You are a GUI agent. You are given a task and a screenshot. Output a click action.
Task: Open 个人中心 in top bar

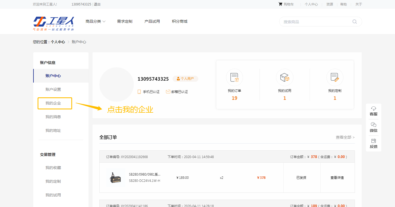point(311,4)
